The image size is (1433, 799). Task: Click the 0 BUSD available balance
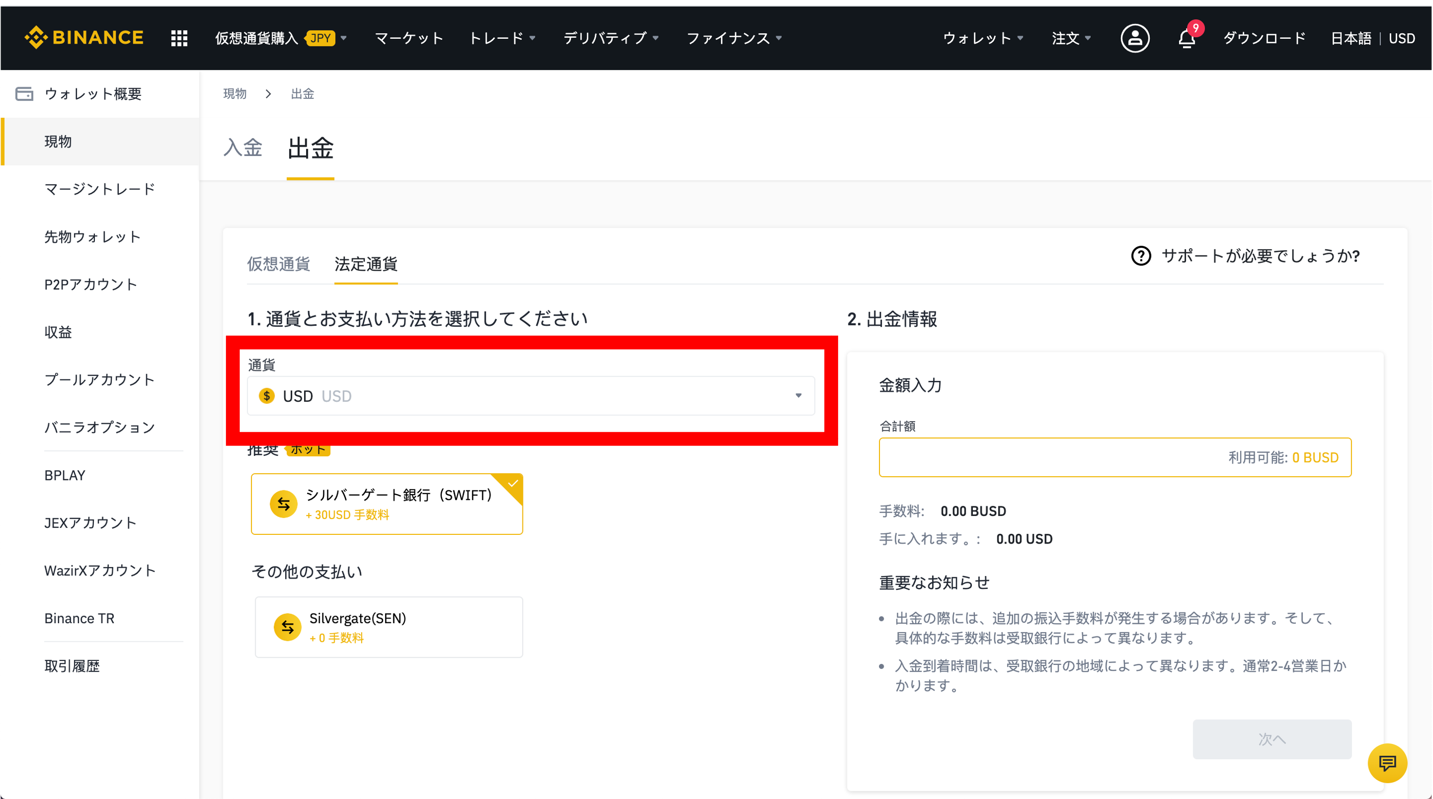tap(1315, 457)
